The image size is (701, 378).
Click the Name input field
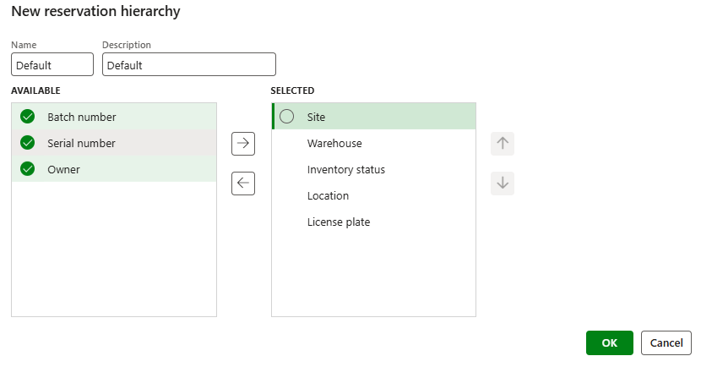tap(52, 65)
